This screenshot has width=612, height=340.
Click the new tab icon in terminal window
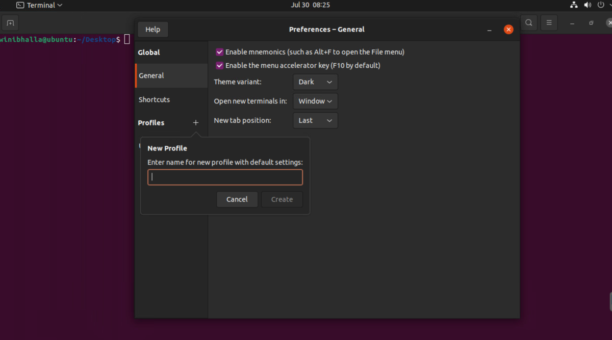click(10, 23)
